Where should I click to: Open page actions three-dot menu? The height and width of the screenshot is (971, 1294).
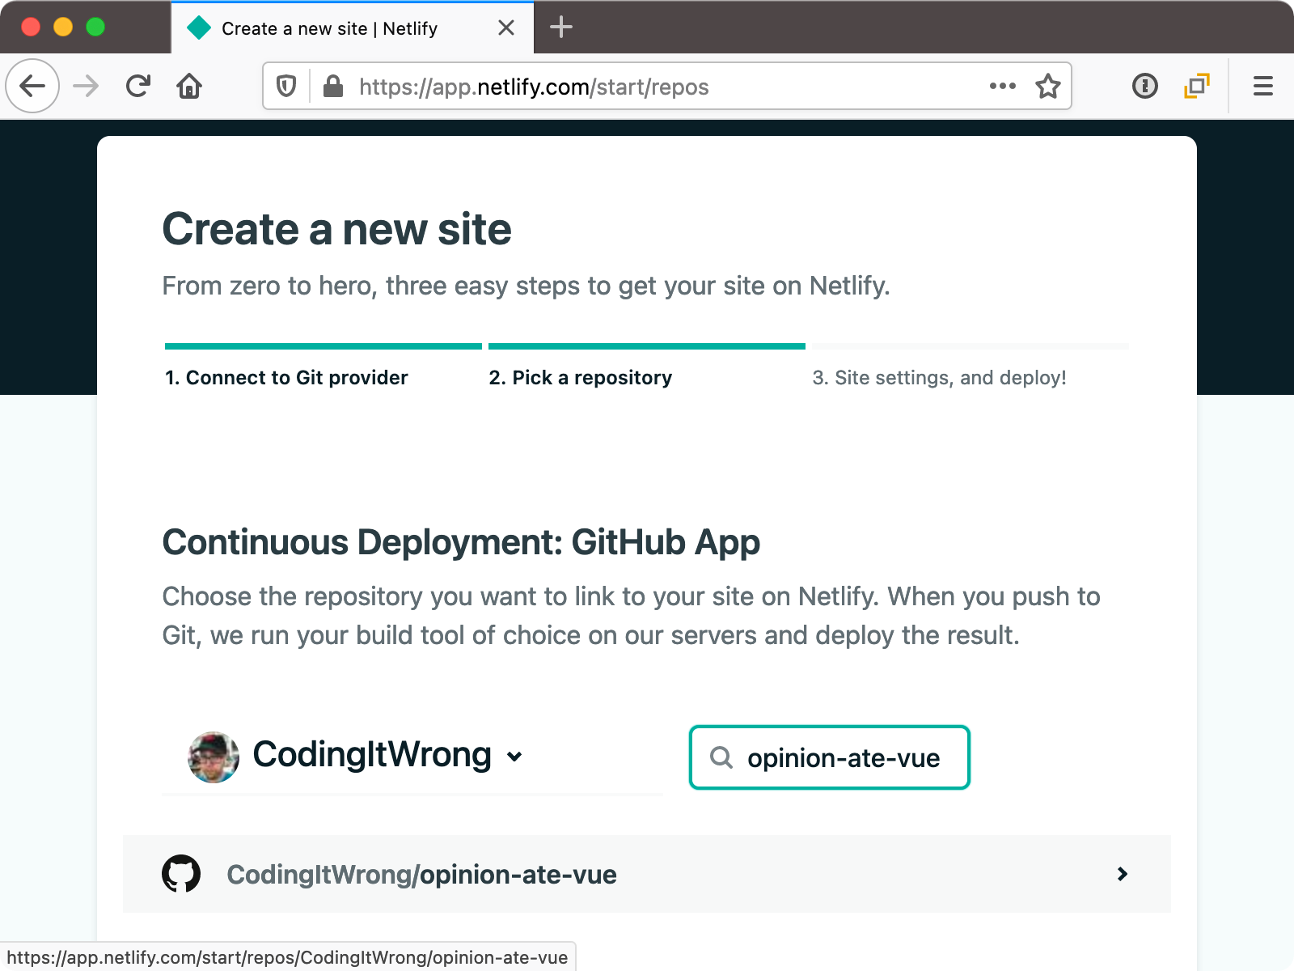click(x=1003, y=86)
